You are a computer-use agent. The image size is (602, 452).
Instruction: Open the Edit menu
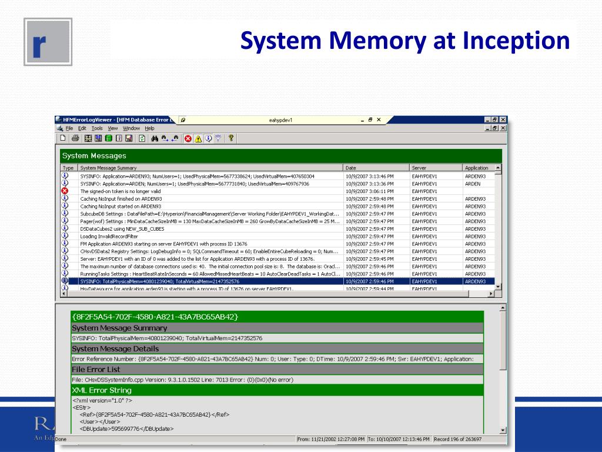82,128
